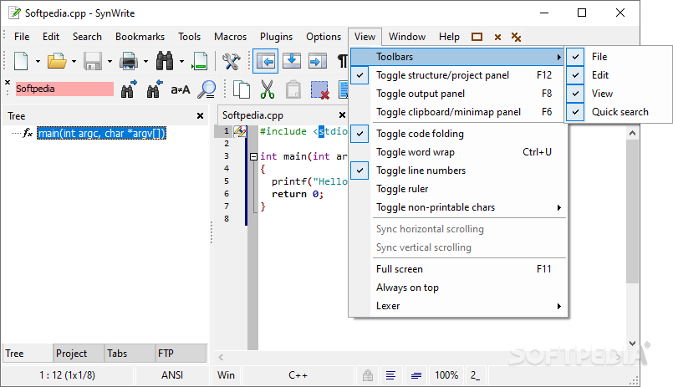The width and height of the screenshot is (673, 387).
Task: Open the Bookmarks menu
Action: coord(140,37)
